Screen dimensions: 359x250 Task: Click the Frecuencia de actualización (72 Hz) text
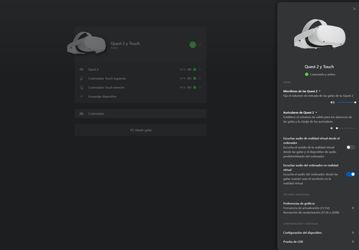coord(306,208)
